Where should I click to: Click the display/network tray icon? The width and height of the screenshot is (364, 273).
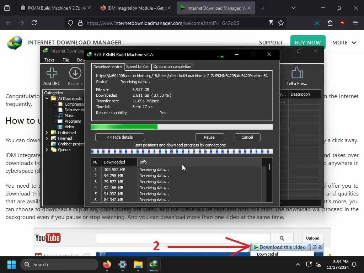[309, 264]
